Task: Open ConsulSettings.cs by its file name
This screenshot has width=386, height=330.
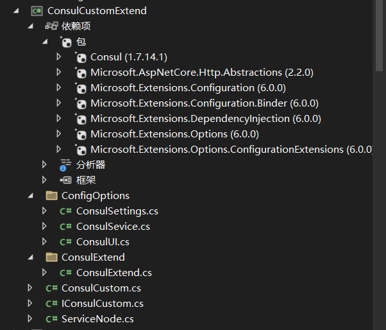Action: point(117,211)
